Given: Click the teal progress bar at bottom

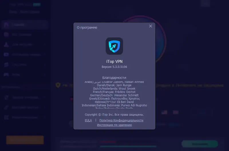Looking at the screenshot, I should pyautogui.click(x=128, y=146).
